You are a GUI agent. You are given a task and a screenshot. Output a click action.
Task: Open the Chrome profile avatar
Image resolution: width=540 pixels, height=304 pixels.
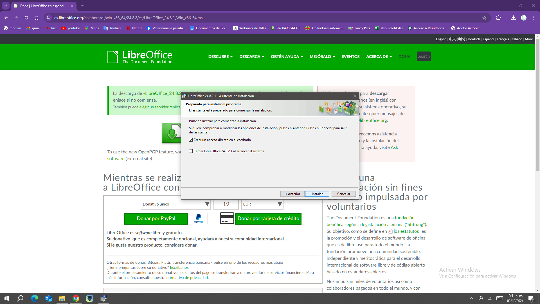(524, 18)
